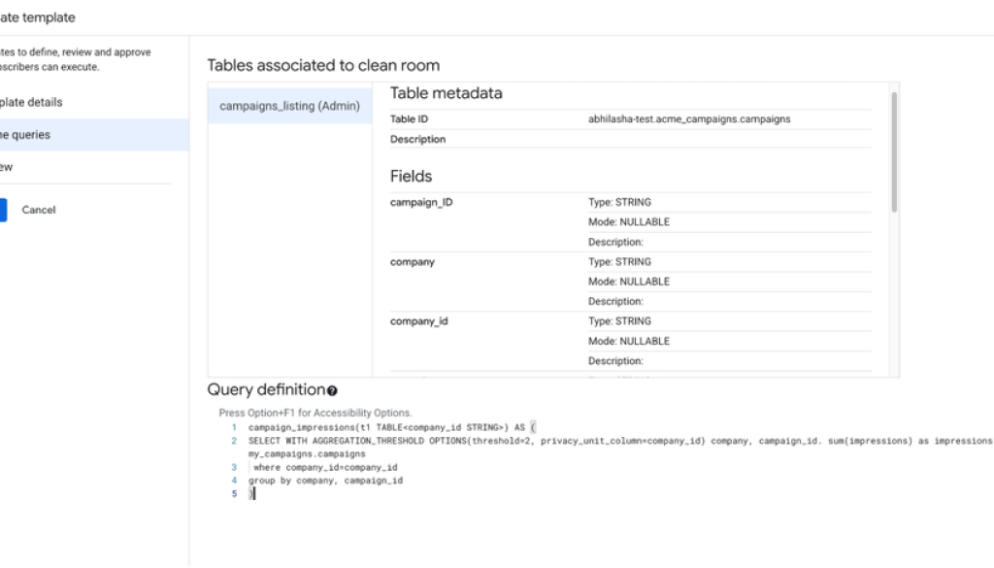Click the Fields section heading

click(411, 177)
